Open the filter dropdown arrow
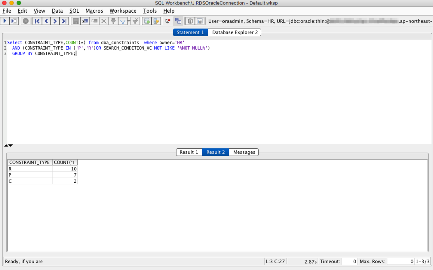The height and width of the screenshot is (270, 433). tap(129, 21)
